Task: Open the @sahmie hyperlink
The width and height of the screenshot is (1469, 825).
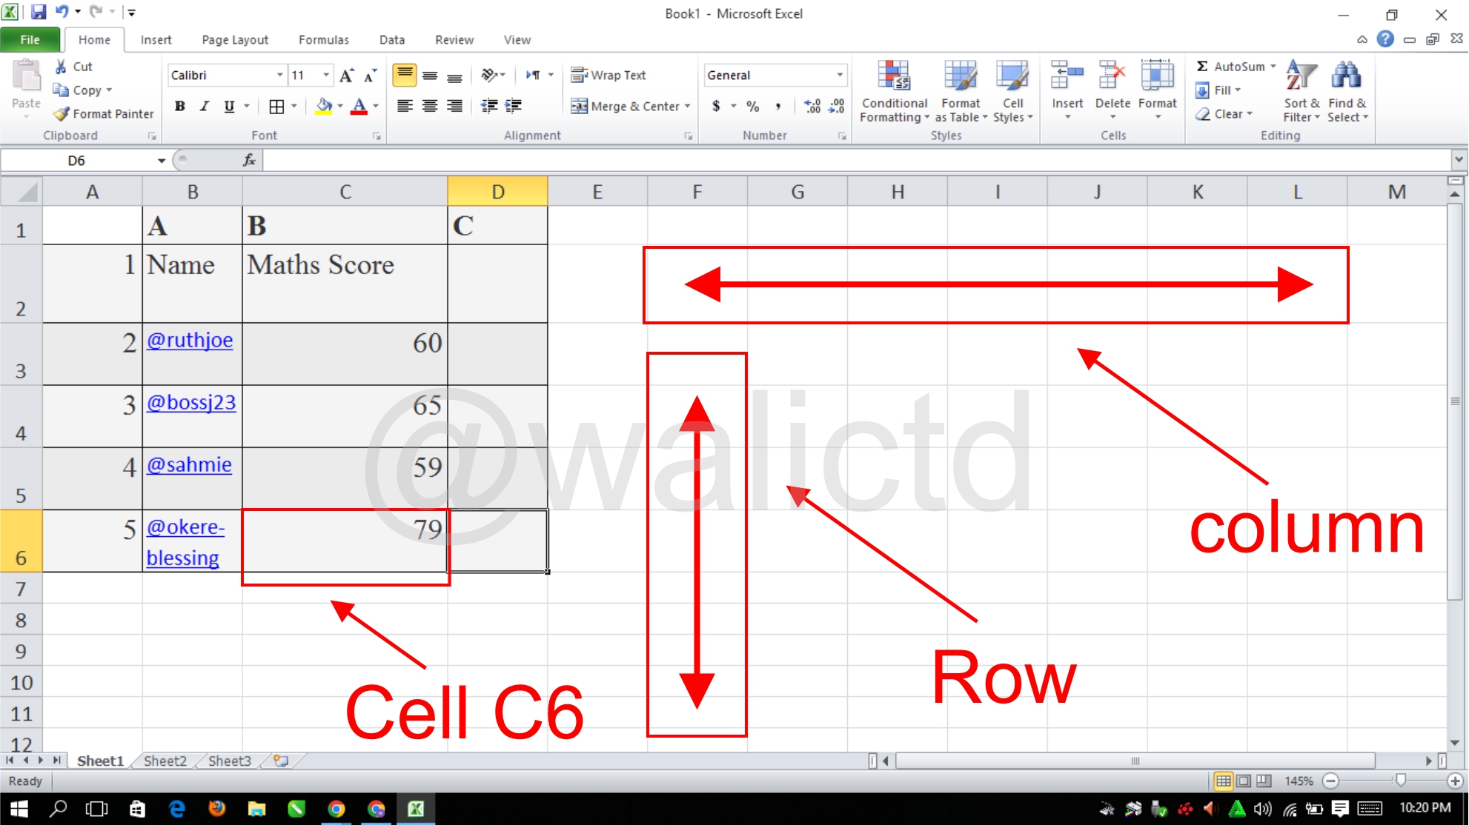Action: [x=189, y=464]
